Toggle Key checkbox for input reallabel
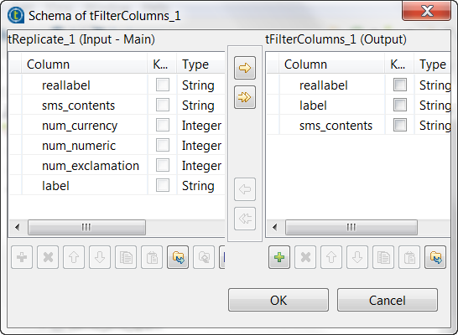 (x=163, y=85)
